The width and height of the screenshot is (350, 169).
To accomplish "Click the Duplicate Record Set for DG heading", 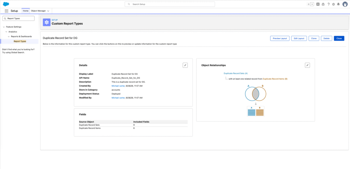I will click(60, 38).
